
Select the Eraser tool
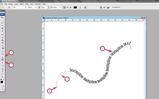[2, 45]
